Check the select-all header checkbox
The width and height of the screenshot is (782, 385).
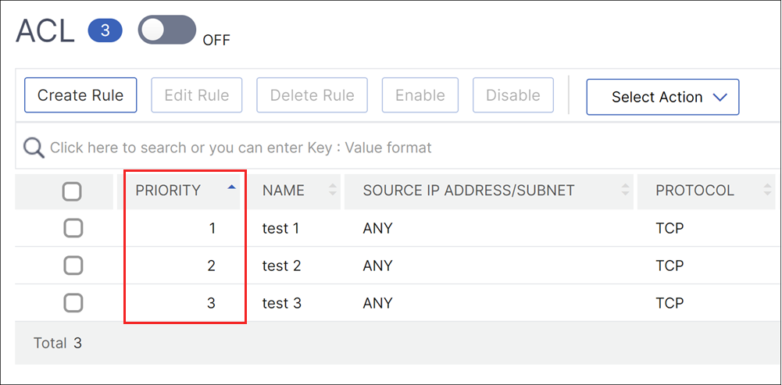tap(72, 191)
